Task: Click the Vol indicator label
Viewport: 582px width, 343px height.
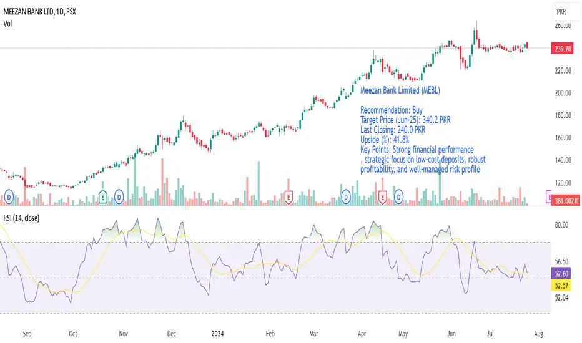Action: click(x=7, y=24)
